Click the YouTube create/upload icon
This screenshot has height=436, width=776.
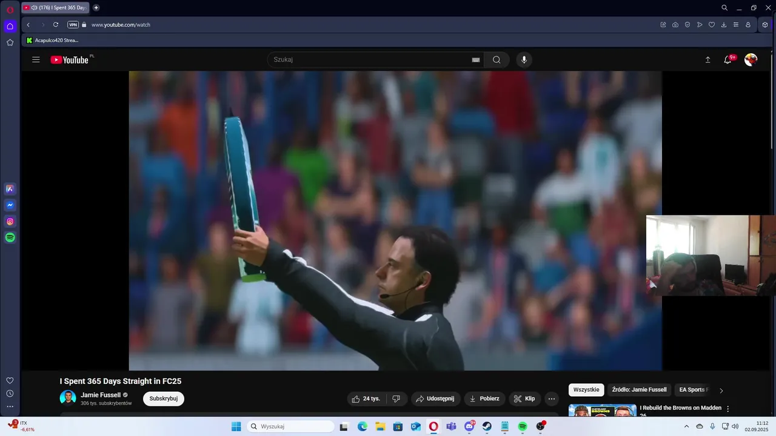tap(707, 59)
